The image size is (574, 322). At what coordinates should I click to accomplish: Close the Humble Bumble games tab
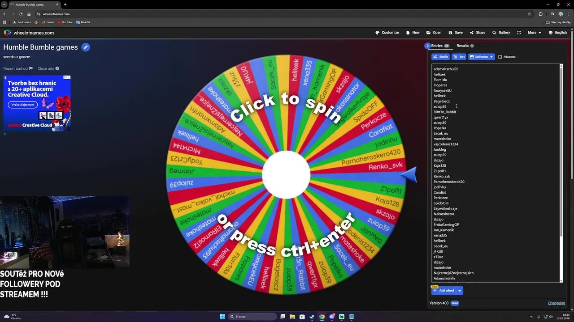[x=57, y=4]
